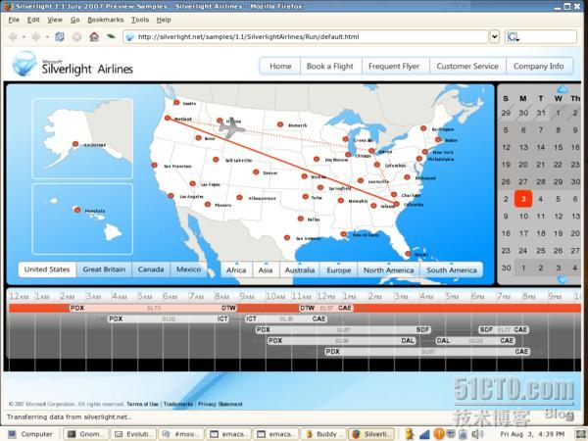The width and height of the screenshot is (588, 441).
Task: Select the PDX to ICT flight bar
Action: tap(169, 318)
